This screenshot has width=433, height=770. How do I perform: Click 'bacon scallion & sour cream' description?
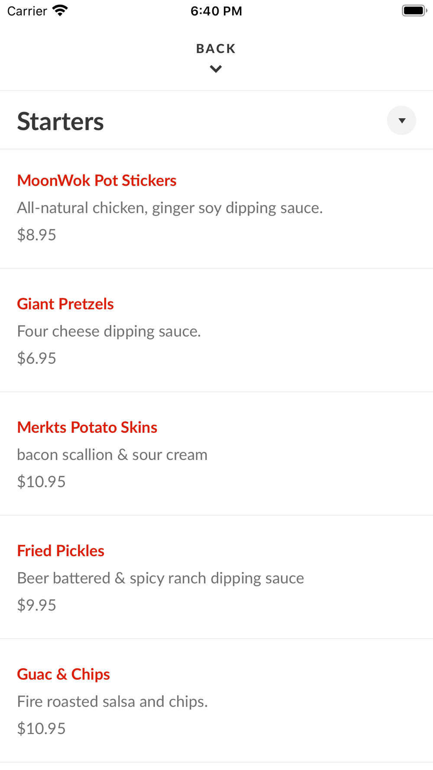click(x=112, y=455)
